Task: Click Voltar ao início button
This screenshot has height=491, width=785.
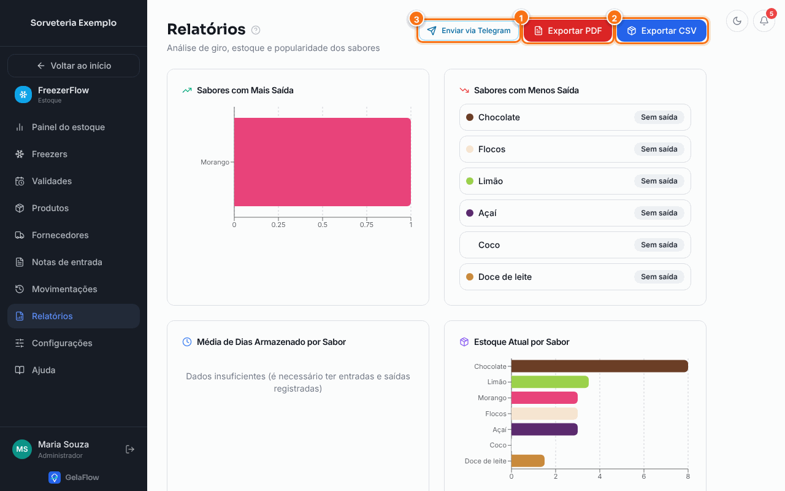Action: [x=74, y=66]
